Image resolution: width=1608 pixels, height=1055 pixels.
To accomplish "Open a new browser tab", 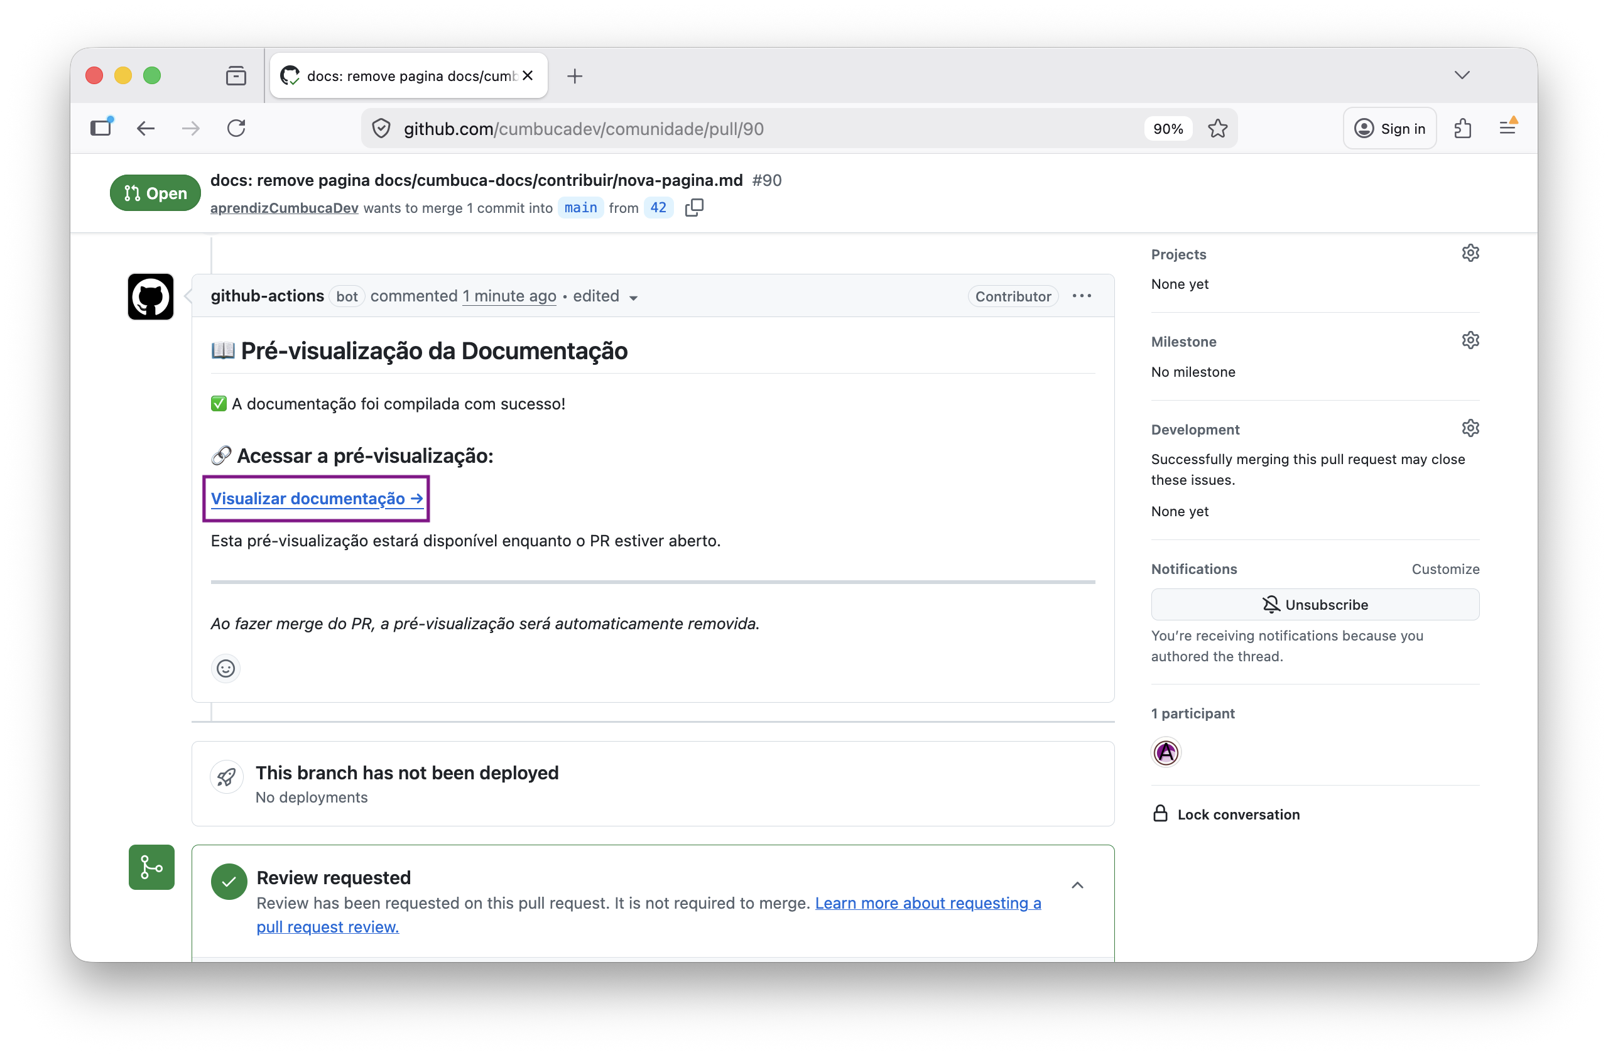I will click(x=574, y=75).
